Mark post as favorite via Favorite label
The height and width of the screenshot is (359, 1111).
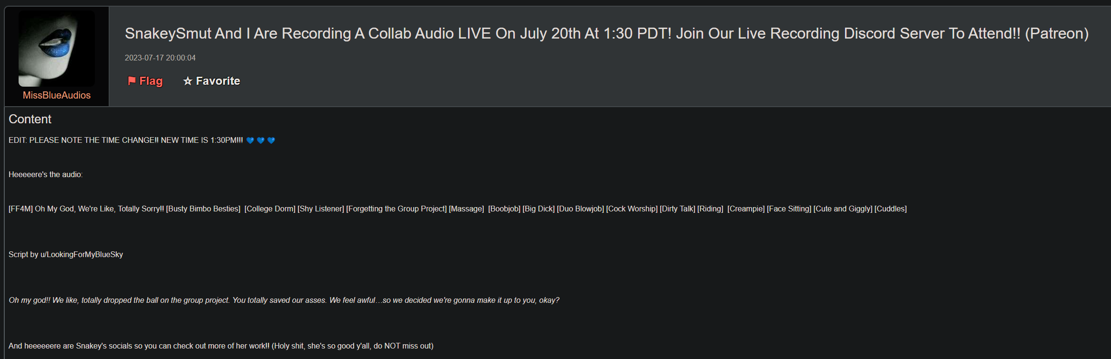click(x=218, y=81)
